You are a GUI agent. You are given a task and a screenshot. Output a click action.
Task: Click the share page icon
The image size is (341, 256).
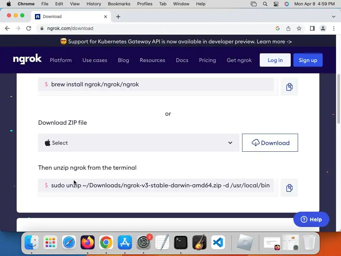(x=288, y=28)
